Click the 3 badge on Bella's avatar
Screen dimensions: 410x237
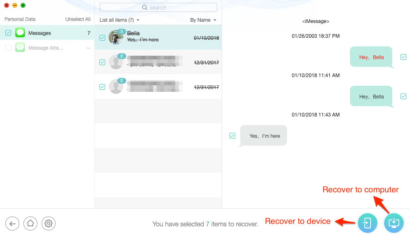(x=121, y=32)
